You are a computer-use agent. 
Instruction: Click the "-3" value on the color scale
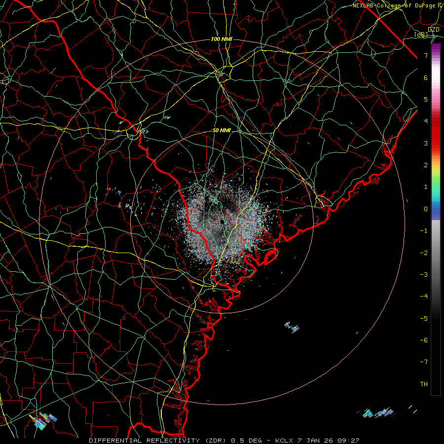click(424, 275)
